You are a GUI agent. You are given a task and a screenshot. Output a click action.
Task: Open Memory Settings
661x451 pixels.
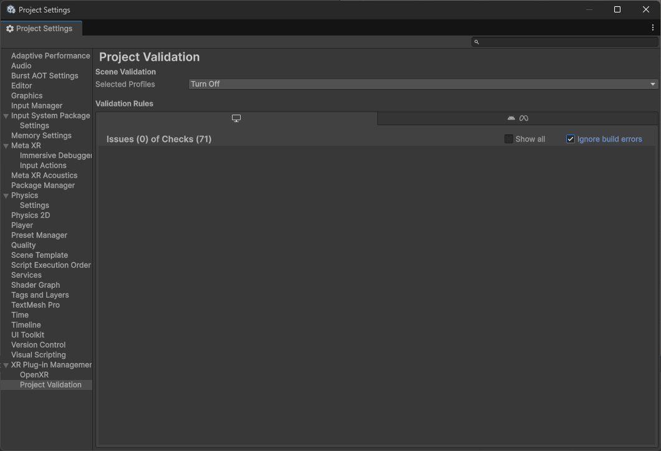click(x=41, y=136)
